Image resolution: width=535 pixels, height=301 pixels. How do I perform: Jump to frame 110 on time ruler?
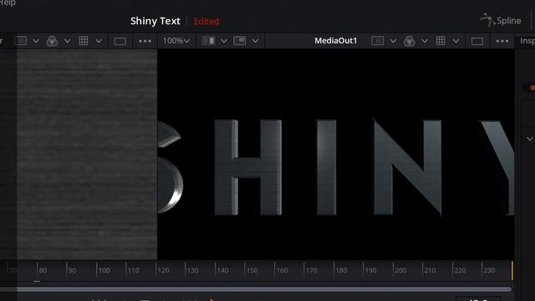coord(133,270)
